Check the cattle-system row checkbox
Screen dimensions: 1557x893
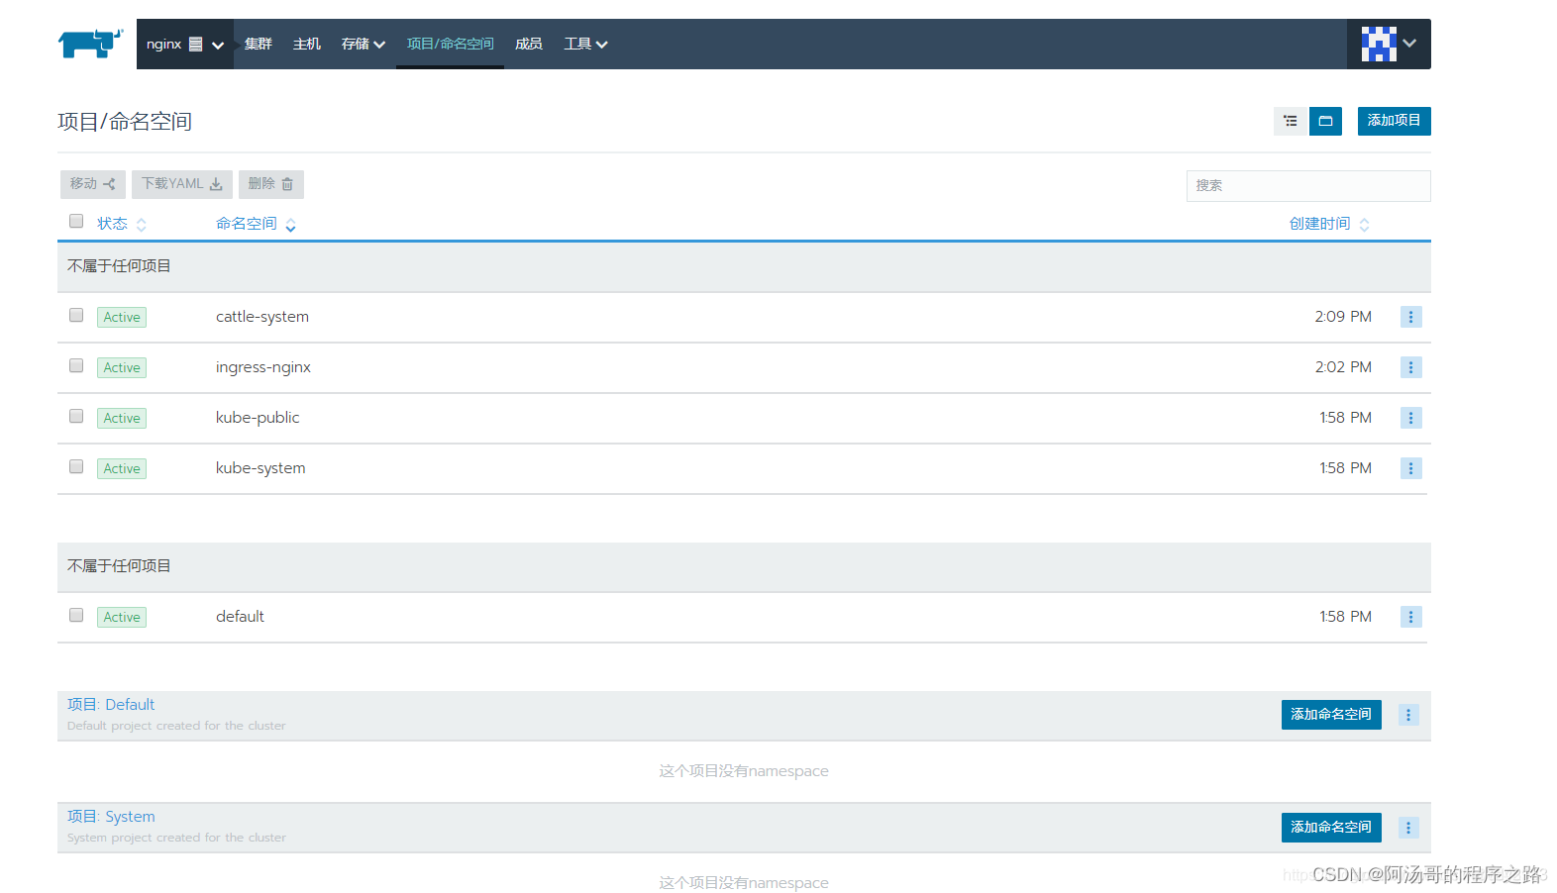tap(76, 315)
